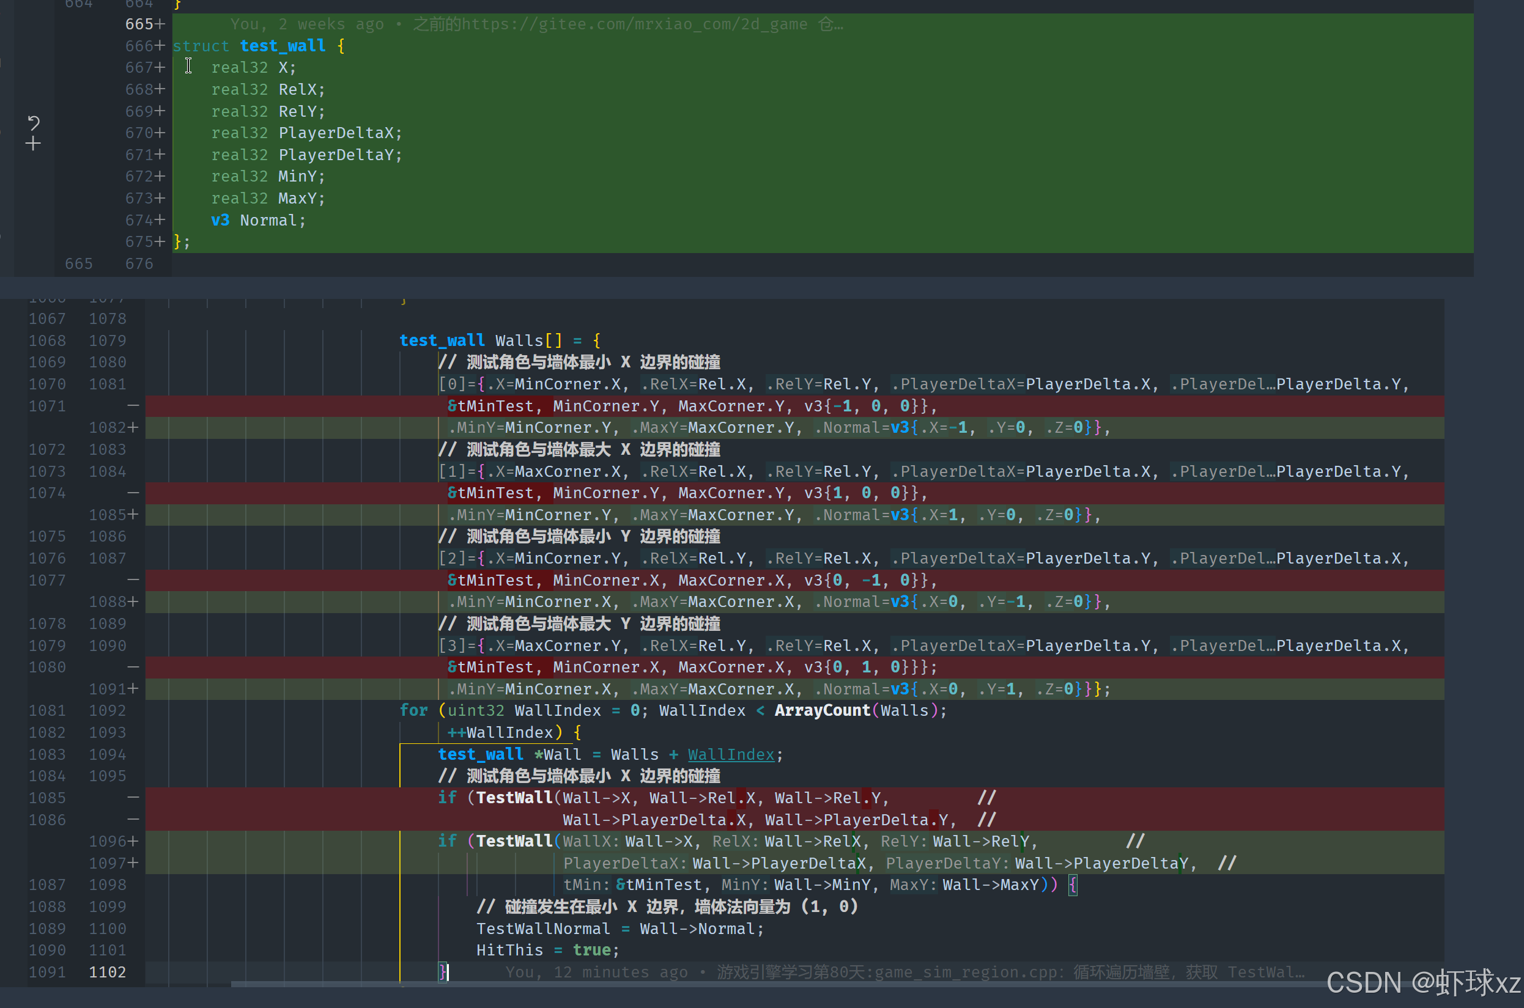Click the removed line with v3{1, 0, 0}
The image size is (1524, 1008).
(x=687, y=493)
